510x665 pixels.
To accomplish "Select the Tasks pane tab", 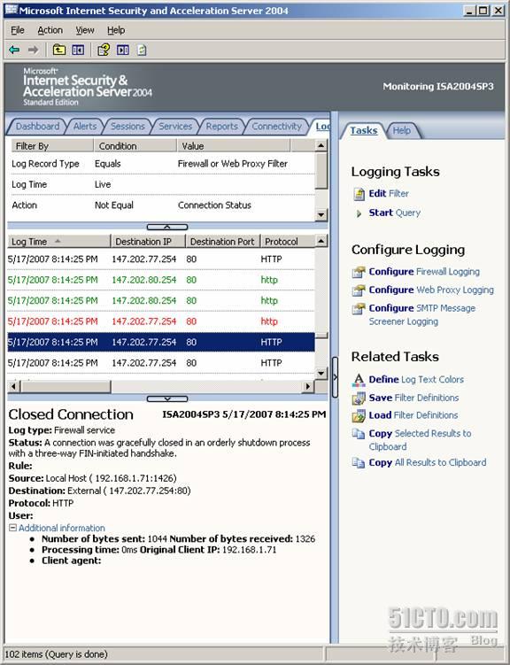I will (x=364, y=131).
